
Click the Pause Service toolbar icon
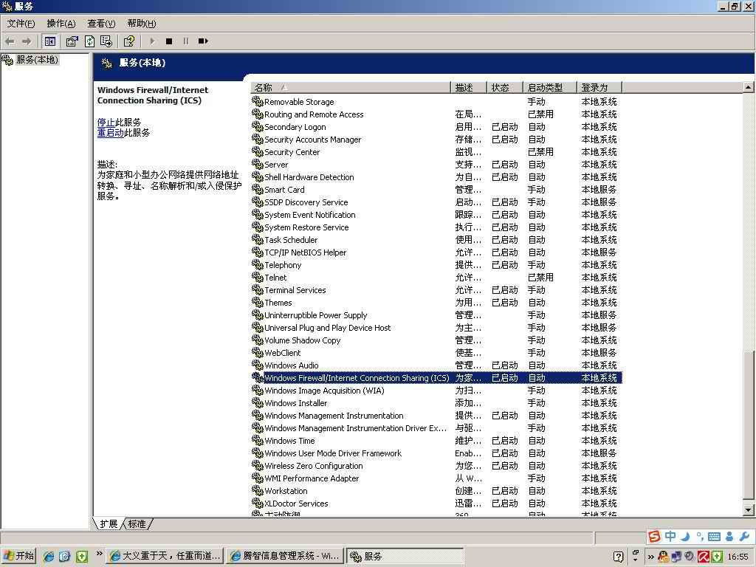pyautogui.click(x=185, y=41)
